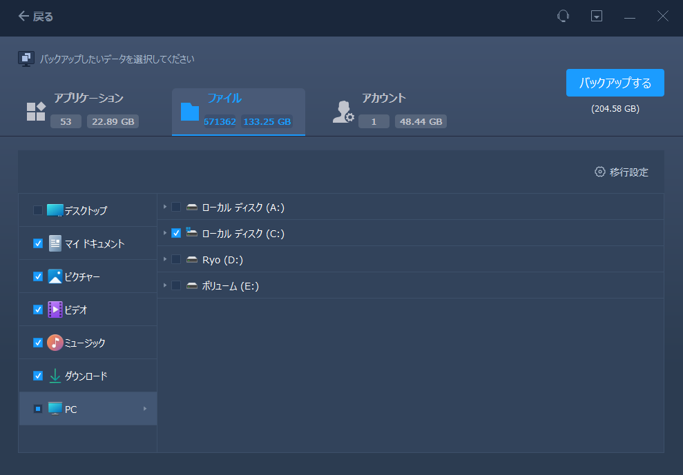
Task: Expand the ボリューム (E:) tree node
Action: coord(165,285)
